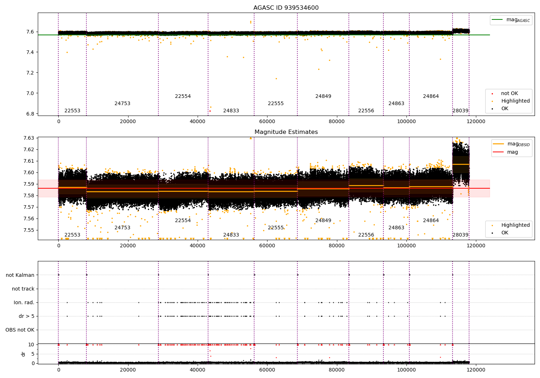Click the 'OBS not OK' row label
Viewport: 540px width, 378px height.
click(20, 330)
